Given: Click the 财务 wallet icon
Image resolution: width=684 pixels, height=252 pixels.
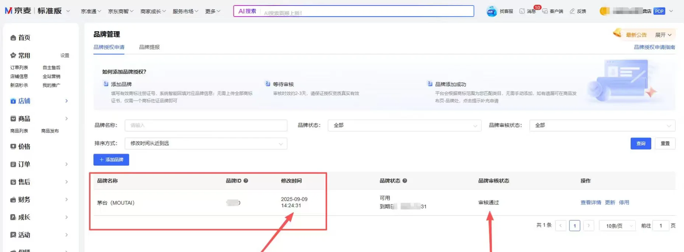Looking at the screenshot, I should (x=13, y=200).
